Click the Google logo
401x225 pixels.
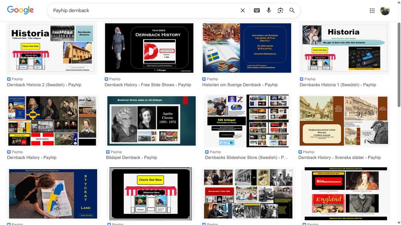click(20, 10)
